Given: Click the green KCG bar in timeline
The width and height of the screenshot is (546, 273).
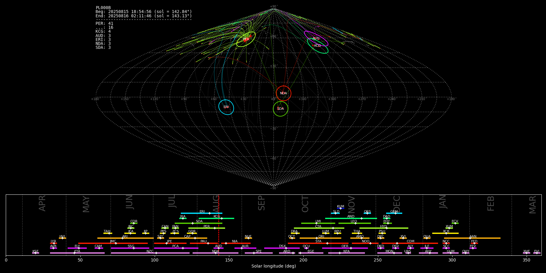Looking at the screenshot, I should [216, 218].
